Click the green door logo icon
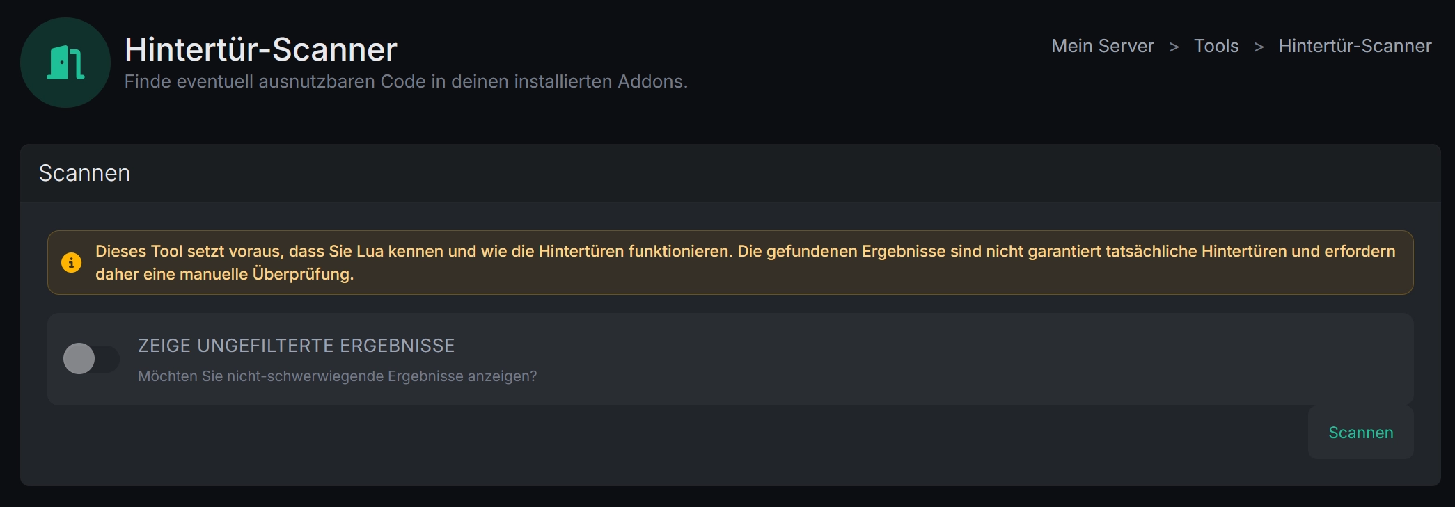 point(65,63)
